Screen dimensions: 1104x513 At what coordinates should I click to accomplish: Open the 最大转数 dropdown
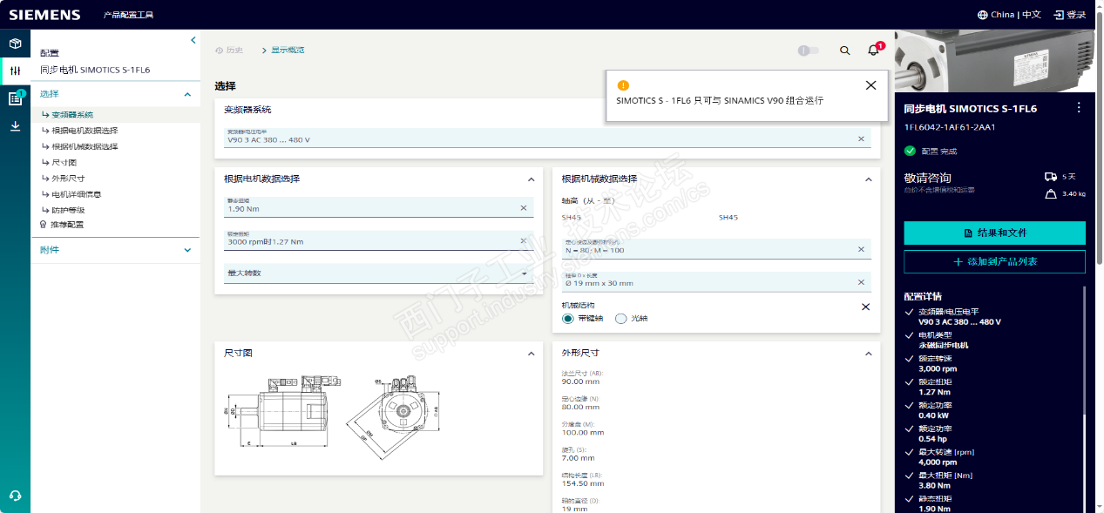378,273
